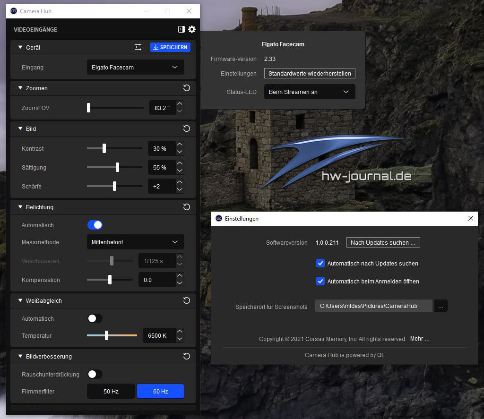The height and width of the screenshot is (419, 484).
Task: Click the Schärfe value field +2
Action: click(162, 187)
